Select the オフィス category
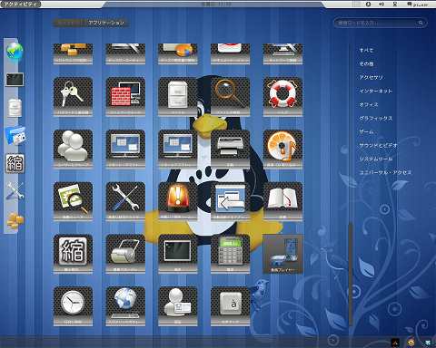436x348 pixels. (369, 104)
